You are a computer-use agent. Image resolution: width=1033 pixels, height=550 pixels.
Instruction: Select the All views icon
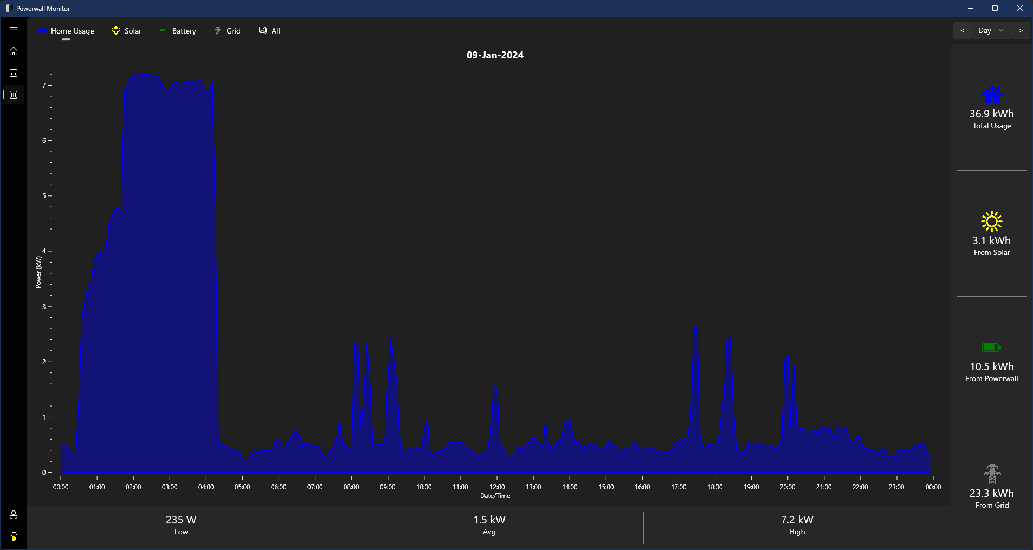coord(262,30)
